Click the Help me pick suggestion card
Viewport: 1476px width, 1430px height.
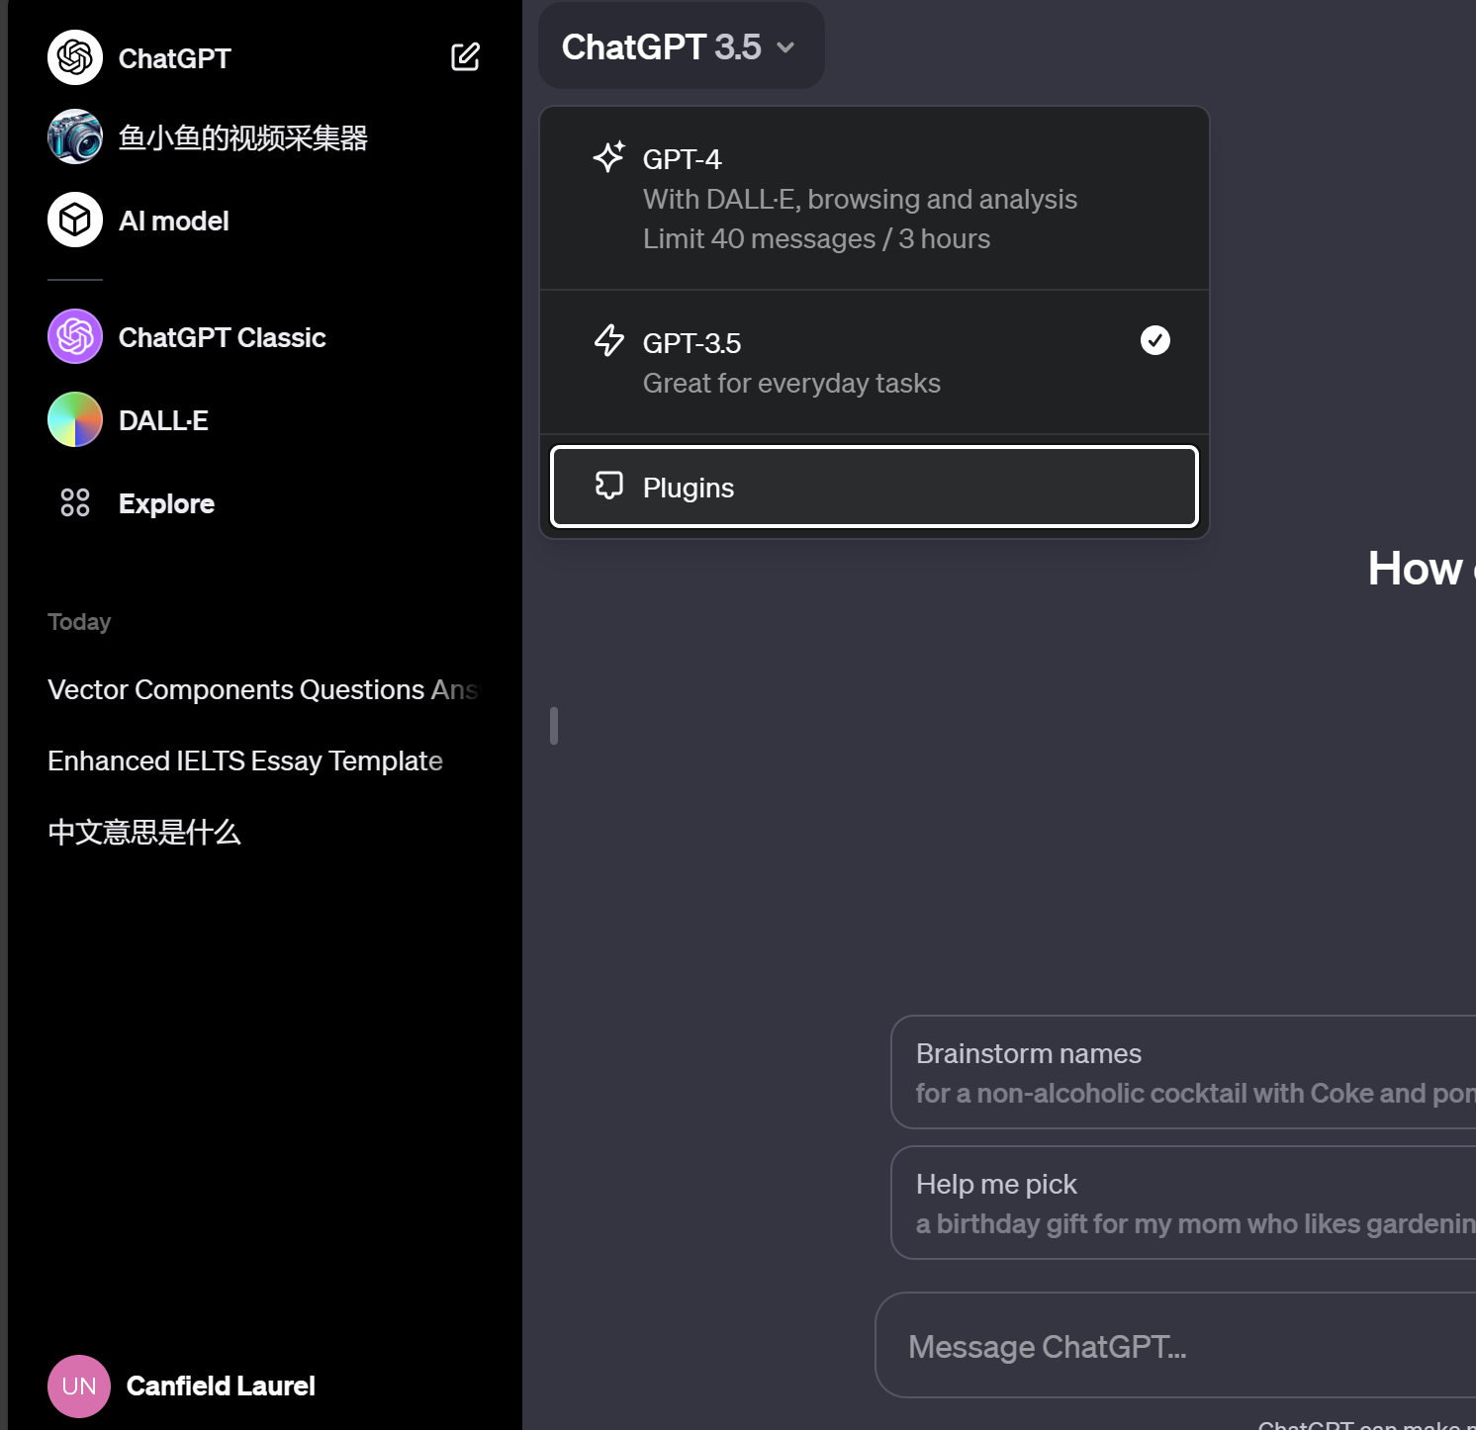[1183, 1203]
